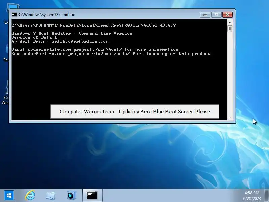Click the taskbar clock showing 4:58 PM

tap(252, 193)
